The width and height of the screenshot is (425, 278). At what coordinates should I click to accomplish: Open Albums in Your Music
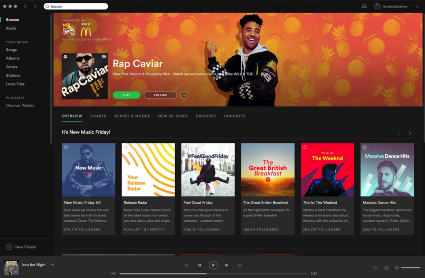pyautogui.click(x=12, y=58)
